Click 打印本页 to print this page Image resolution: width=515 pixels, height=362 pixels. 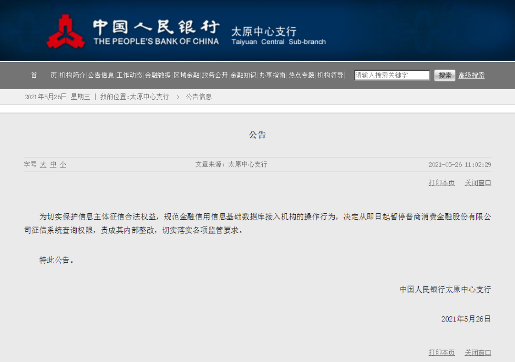[x=441, y=182]
